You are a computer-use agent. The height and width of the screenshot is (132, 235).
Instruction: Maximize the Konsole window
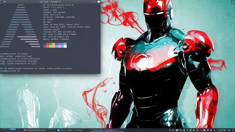point(96,1)
